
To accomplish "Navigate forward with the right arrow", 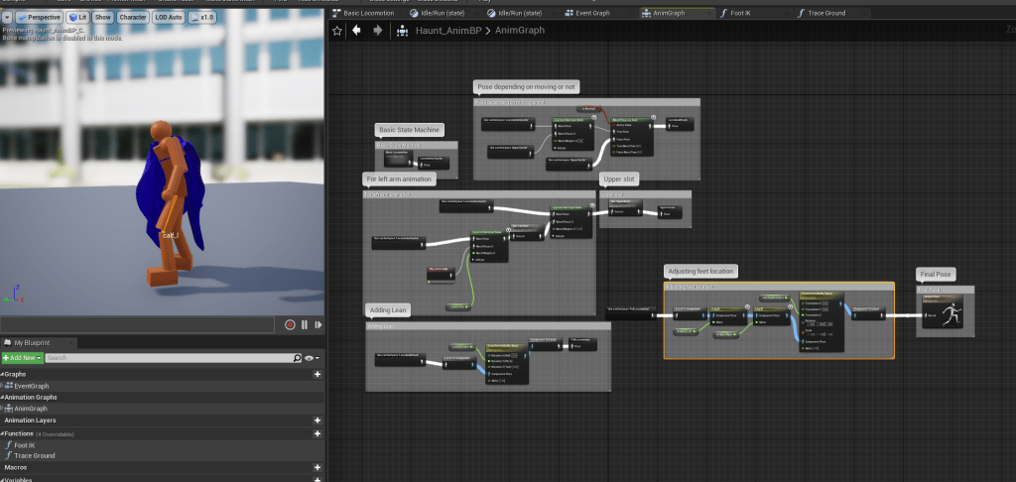I will tap(377, 31).
